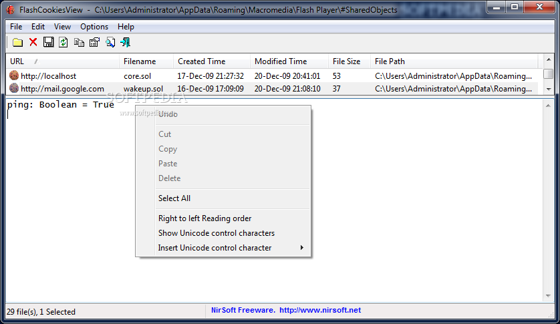Click created time 16-Dec-09 17:09:09

coord(211,89)
